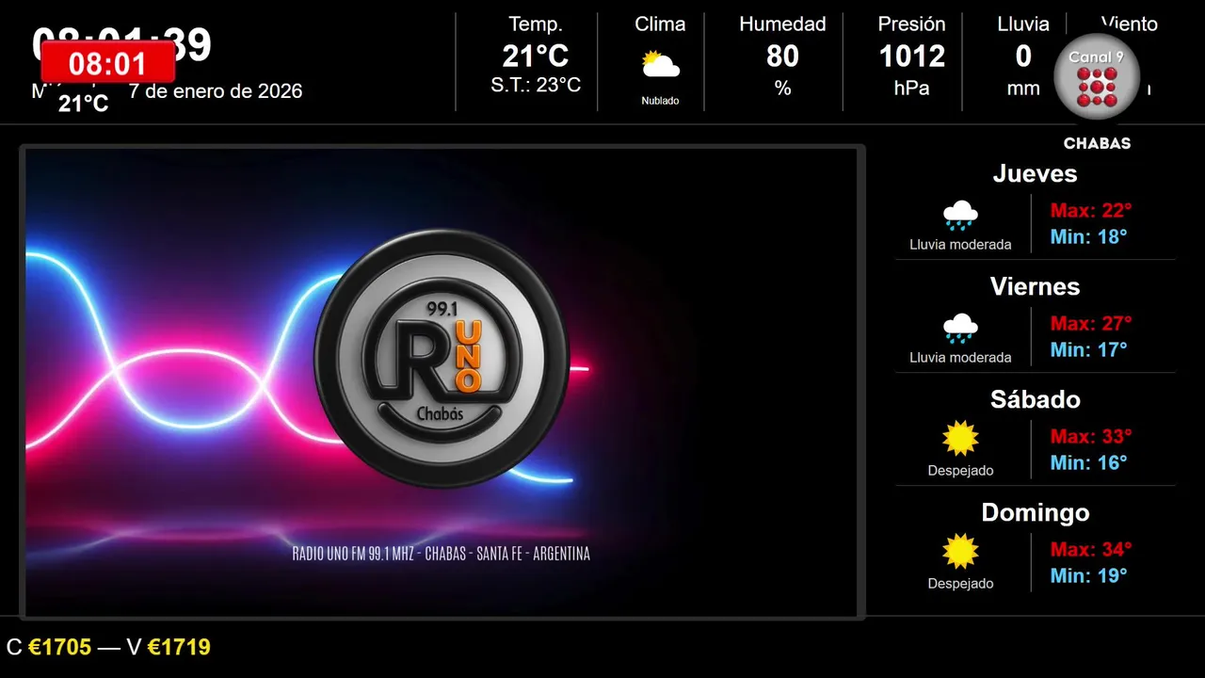Click Jueves 'Max: 22°' value
Screen dimensions: 1205x678
1091,210
